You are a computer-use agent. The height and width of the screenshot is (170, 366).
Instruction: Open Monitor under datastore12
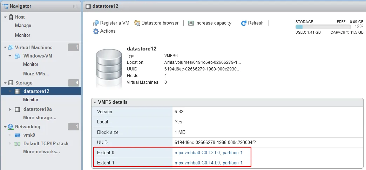[x=31, y=100]
